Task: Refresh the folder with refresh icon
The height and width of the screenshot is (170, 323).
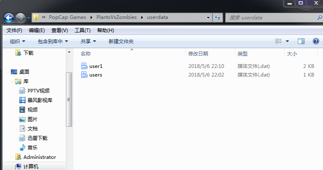Action: (x=218, y=17)
